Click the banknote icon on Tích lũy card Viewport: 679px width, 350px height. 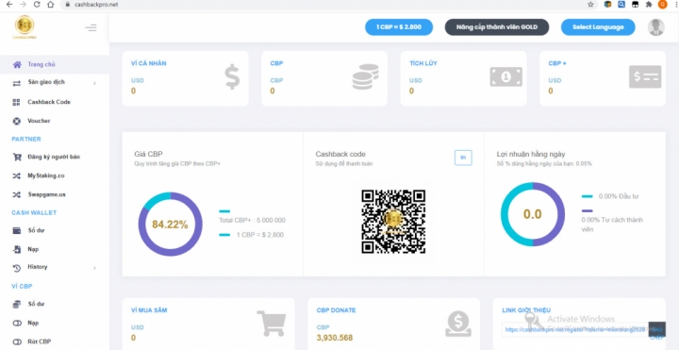click(x=505, y=76)
